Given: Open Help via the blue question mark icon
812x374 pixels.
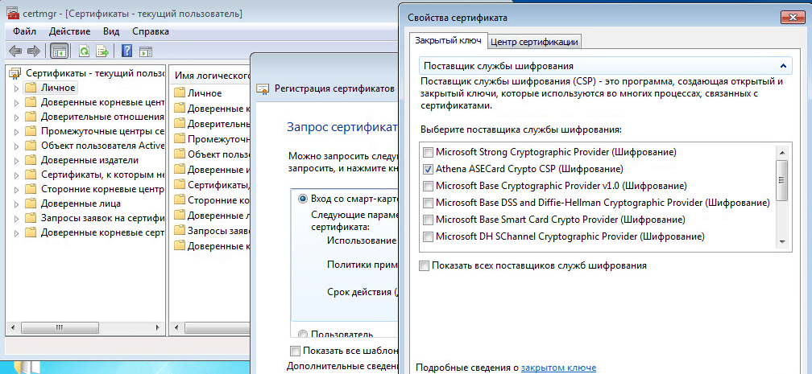Looking at the screenshot, I should click(x=127, y=51).
